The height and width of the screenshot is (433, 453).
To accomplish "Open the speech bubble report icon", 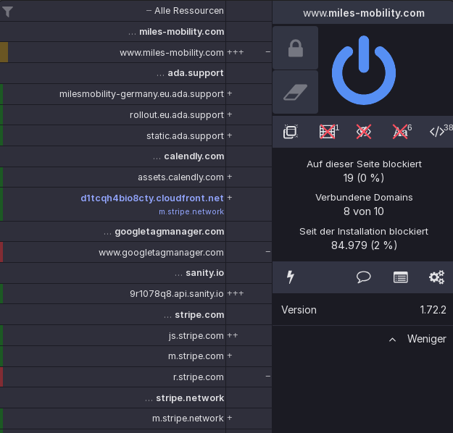I will coord(363,277).
